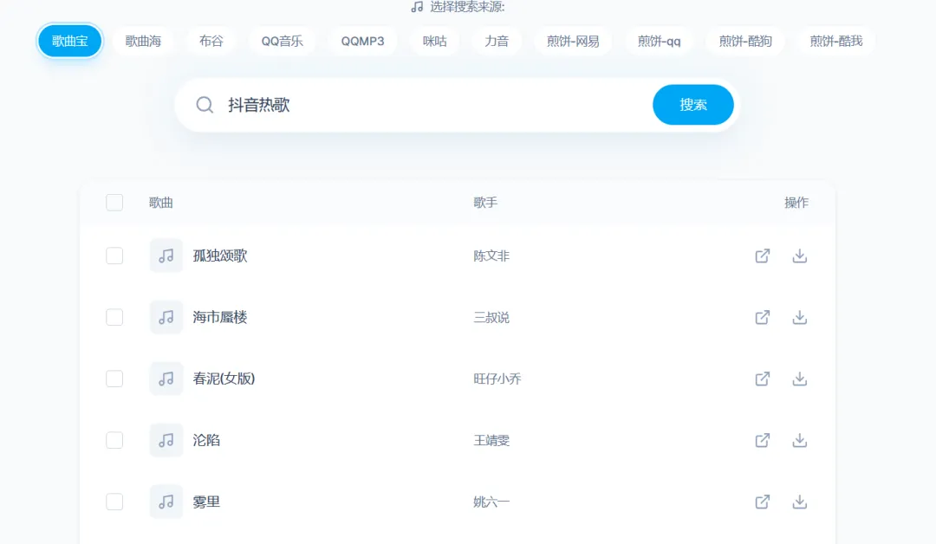Click song title 海市蜃楼
936x544 pixels.
pyautogui.click(x=220, y=317)
